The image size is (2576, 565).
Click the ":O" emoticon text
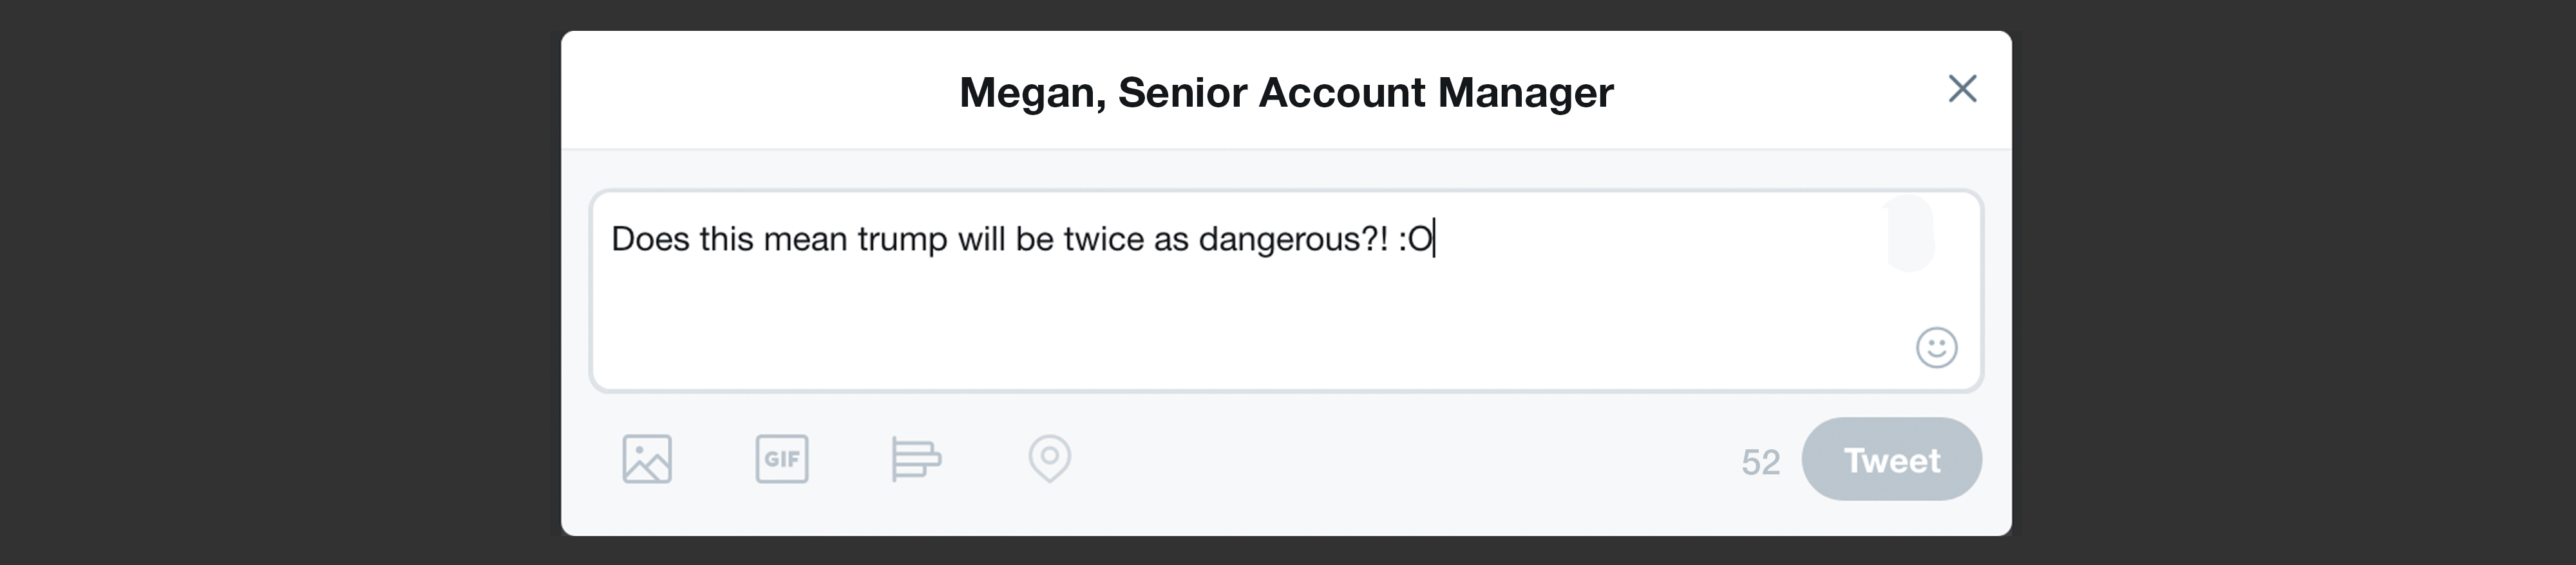tap(1415, 240)
